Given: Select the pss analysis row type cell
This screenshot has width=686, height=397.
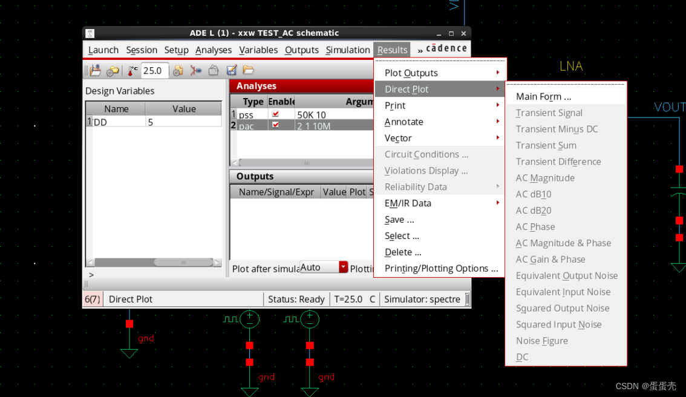Looking at the screenshot, I should (251, 114).
